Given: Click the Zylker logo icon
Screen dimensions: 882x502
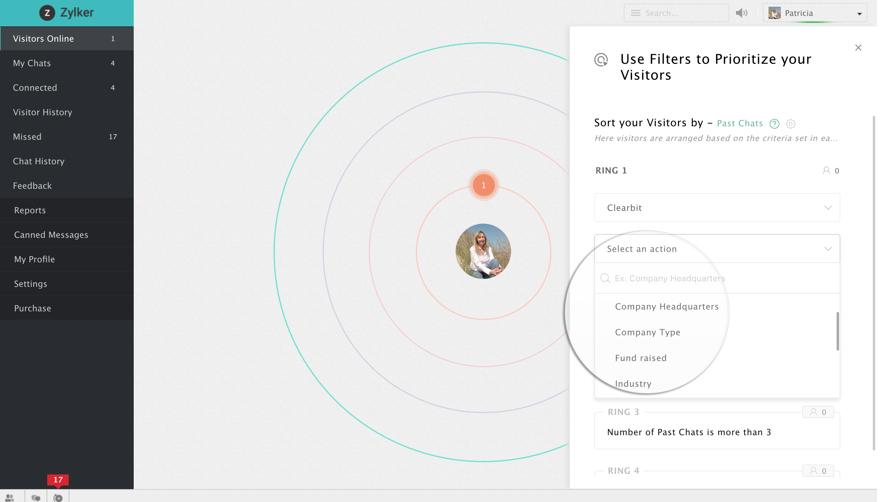Looking at the screenshot, I should tap(47, 13).
